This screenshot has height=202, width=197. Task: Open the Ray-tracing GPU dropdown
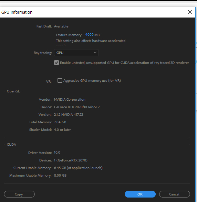(76, 53)
